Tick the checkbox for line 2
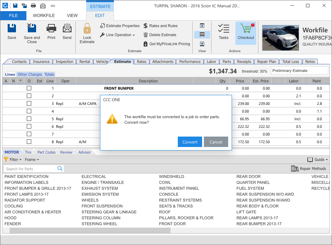The image size is (332, 245). (29, 96)
